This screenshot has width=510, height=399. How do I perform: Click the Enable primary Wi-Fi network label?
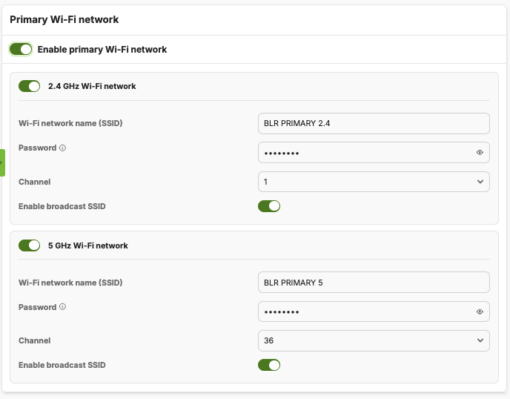pos(102,50)
